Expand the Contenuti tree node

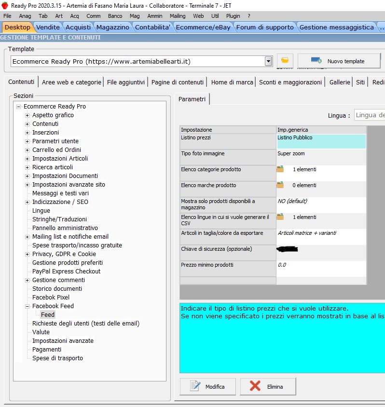coord(27,124)
